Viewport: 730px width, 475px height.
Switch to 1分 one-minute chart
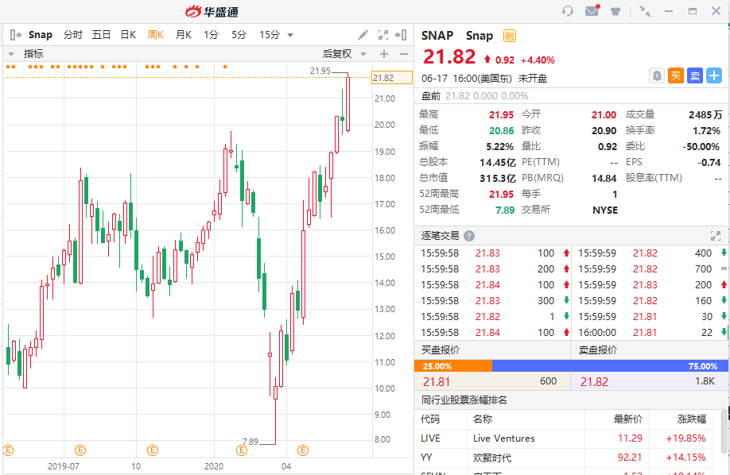(x=211, y=35)
